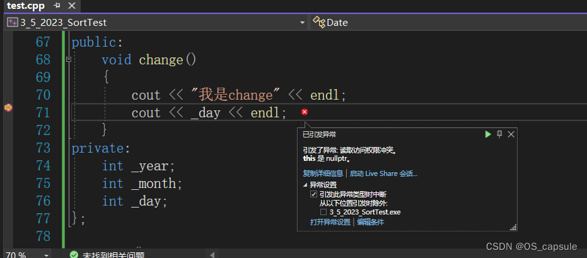Click 'void change()' declaration text

coord(149,59)
